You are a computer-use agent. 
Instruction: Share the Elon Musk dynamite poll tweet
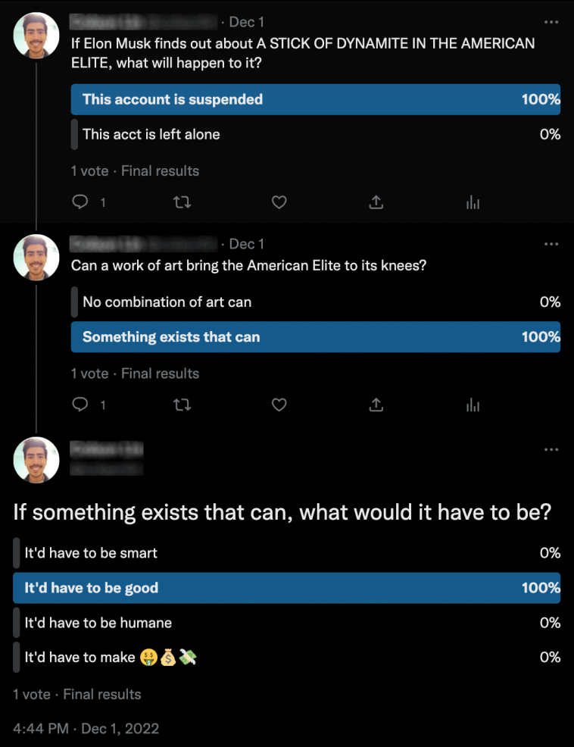click(x=376, y=202)
